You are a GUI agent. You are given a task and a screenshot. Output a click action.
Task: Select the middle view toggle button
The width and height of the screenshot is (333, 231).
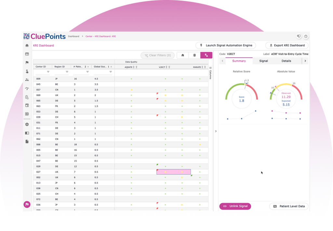click(x=194, y=55)
